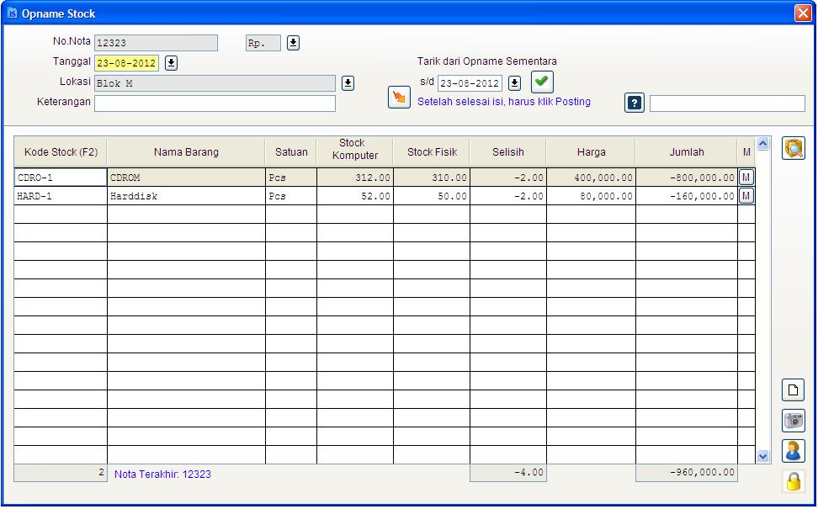
Task: Click the Setelah selesai isi, harus klik Posting link
Action: 506,102
